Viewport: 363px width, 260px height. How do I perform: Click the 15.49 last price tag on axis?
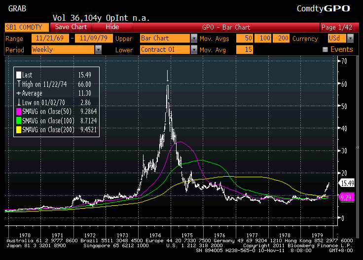pyautogui.click(x=347, y=183)
